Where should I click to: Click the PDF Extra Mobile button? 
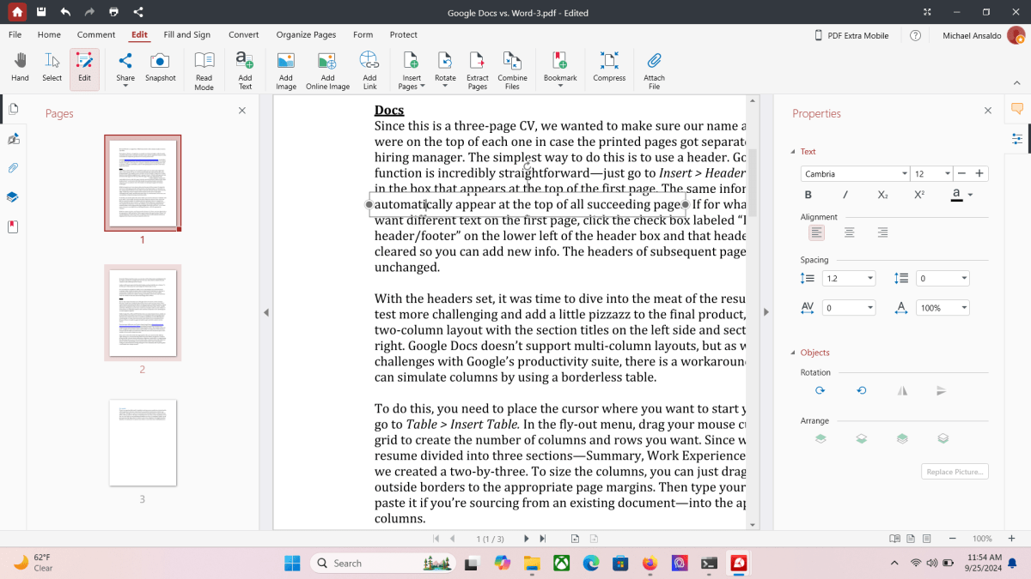tap(855, 35)
